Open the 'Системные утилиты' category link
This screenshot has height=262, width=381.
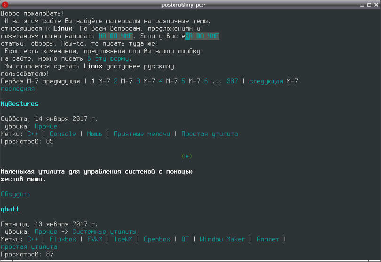click(x=104, y=232)
